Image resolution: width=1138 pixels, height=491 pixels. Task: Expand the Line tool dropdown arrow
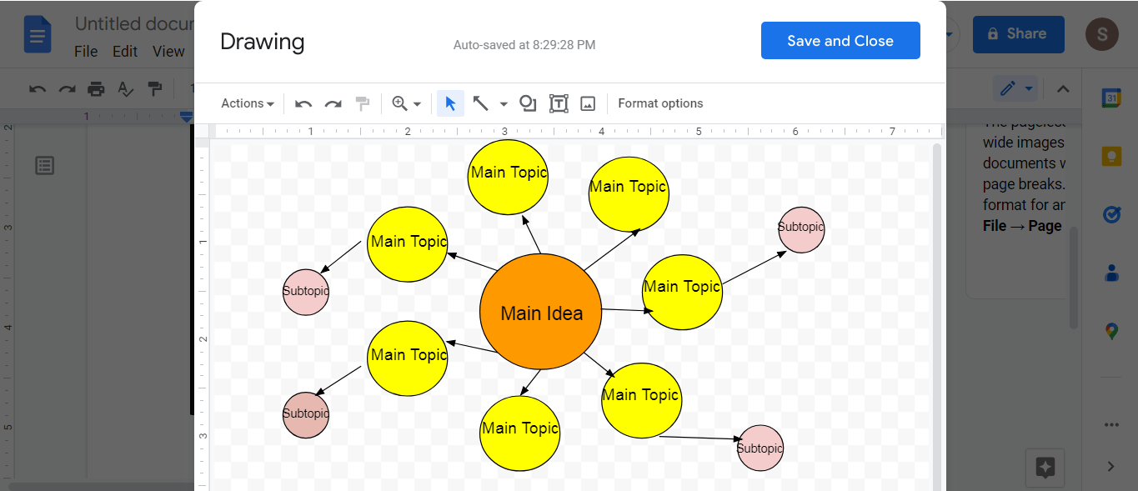tap(502, 103)
